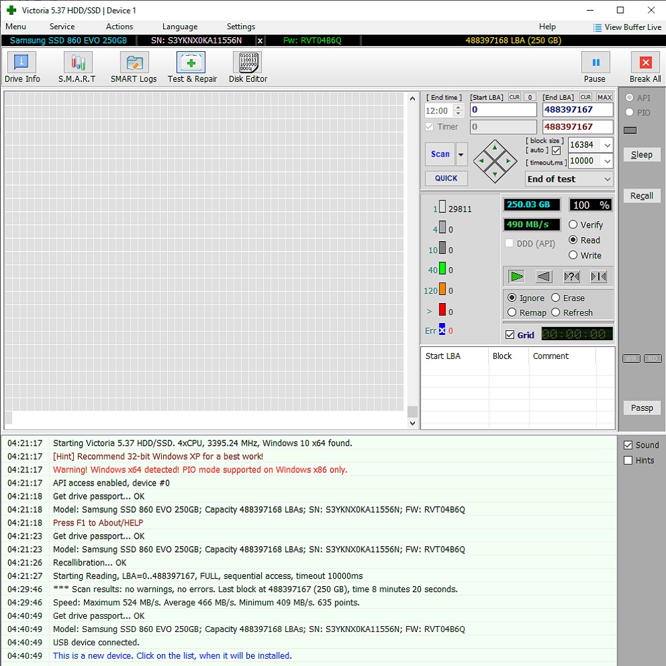Click the Start LBA input field
The image size is (666, 666).
pos(503,110)
